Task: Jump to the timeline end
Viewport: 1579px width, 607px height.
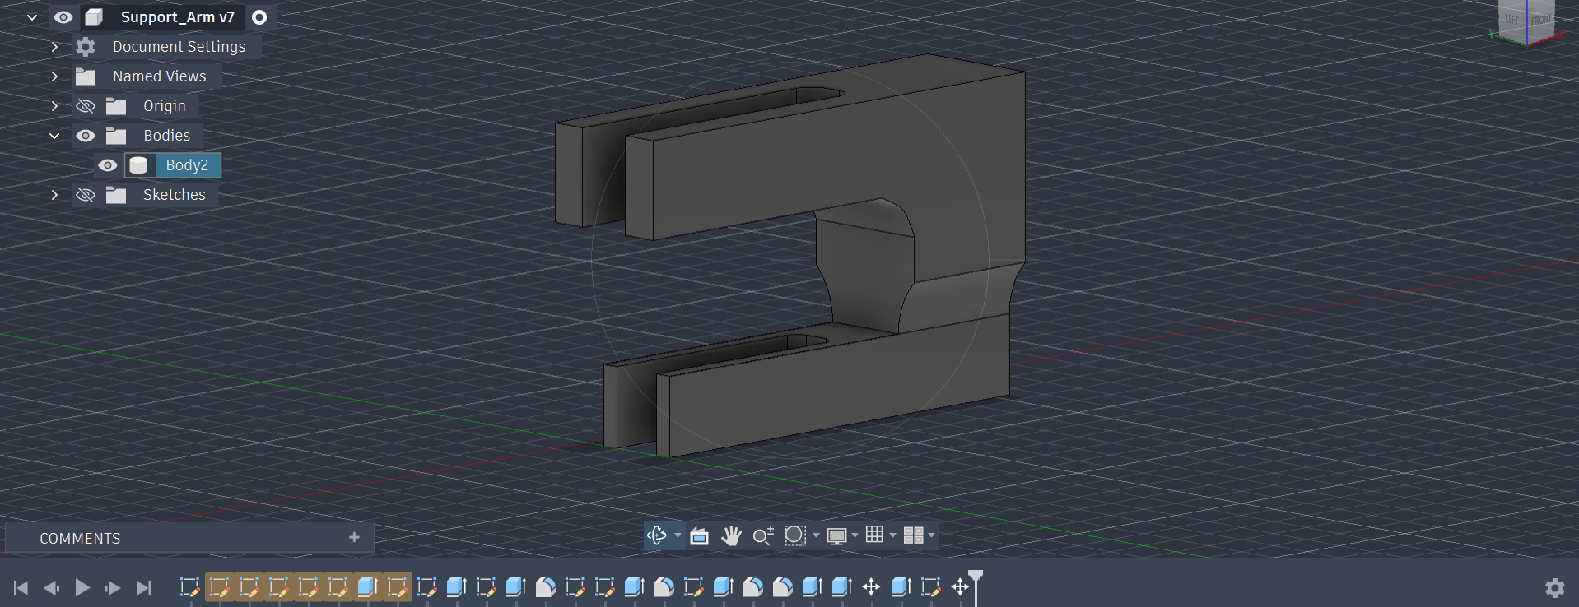Action: pos(144,587)
